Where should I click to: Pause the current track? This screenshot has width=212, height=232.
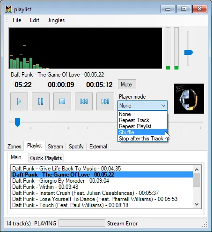(x=41, y=101)
